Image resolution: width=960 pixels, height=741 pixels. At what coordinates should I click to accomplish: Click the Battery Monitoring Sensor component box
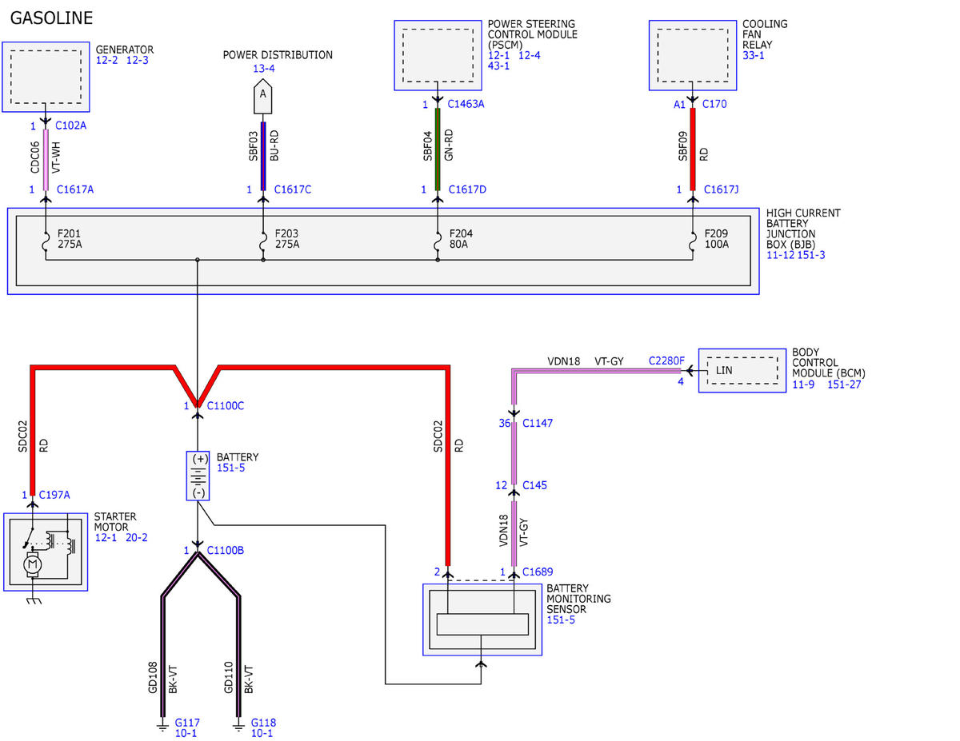pyautogui.click(x=482, y=619)
